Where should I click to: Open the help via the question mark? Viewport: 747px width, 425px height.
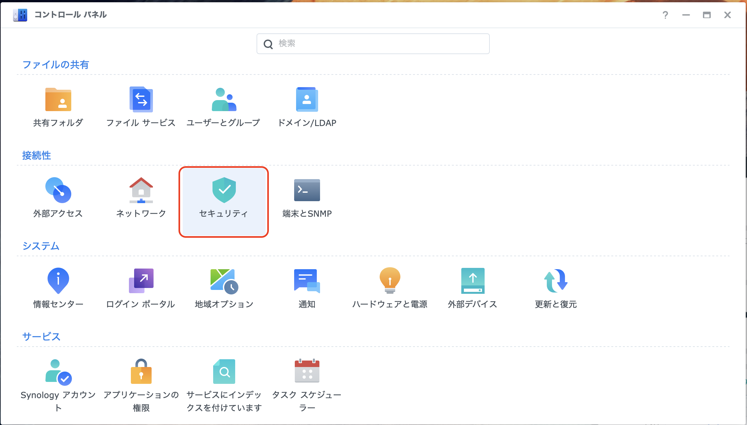pyautogui.click(x=665, y=15)
